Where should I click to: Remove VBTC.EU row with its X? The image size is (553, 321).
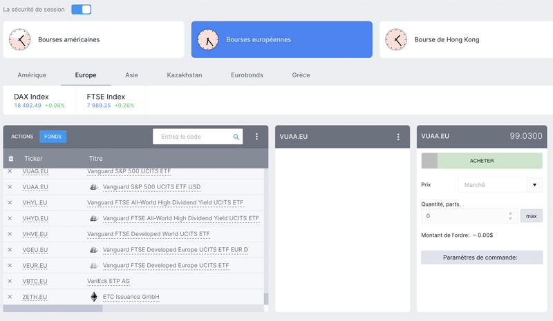tap(10, 281)
